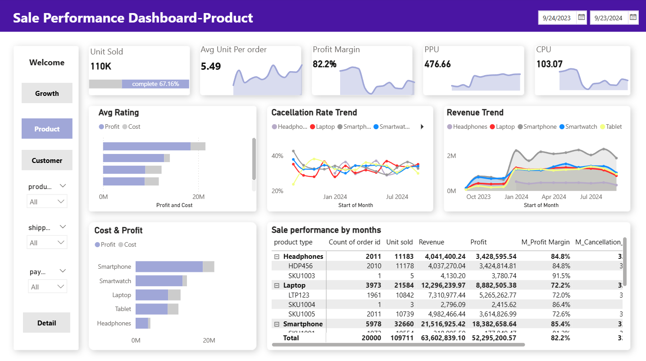The image size is (646, 361).
Task: Switch to the Customer page
Action: 47,160
